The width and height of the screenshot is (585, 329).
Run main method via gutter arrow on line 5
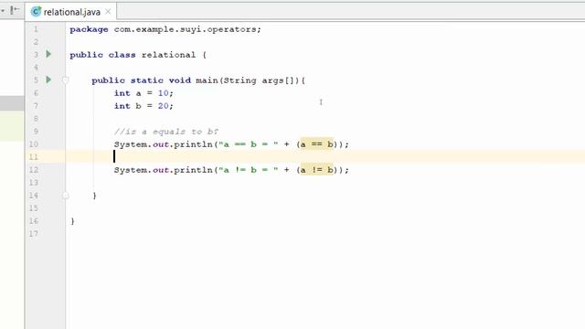click(x=48, y=80)
